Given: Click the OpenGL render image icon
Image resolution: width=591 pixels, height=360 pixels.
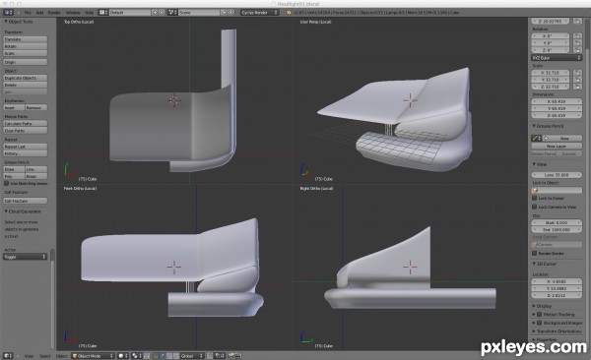Looking at the screenshot, I should pyautogui.click(x=230, y=356).
